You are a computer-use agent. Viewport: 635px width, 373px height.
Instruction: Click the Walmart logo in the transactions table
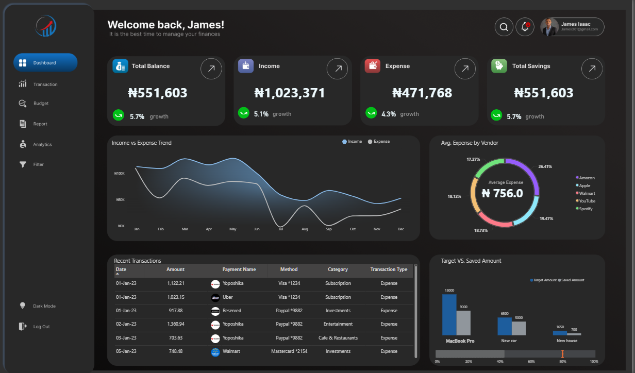[215, 352]
